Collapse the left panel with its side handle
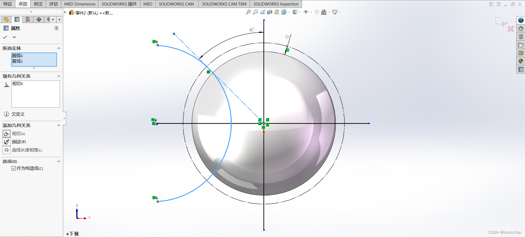Image resolution: width=525 pixels, height=237 pixels. pos(64,118)
